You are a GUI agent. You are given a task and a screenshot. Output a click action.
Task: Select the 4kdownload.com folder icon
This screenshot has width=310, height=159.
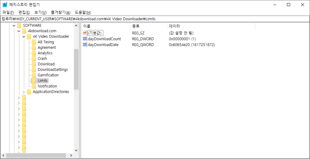24,31
